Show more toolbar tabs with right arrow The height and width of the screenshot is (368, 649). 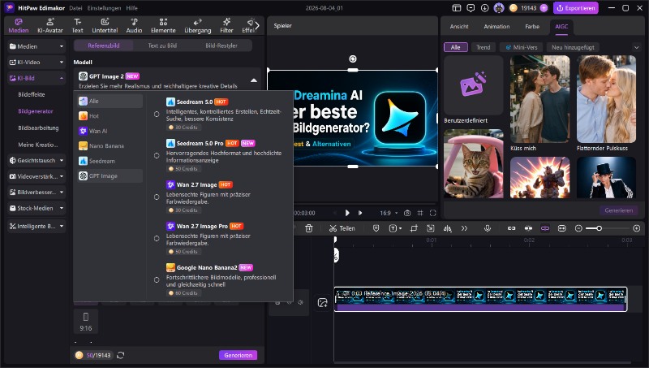click(257, 26)
